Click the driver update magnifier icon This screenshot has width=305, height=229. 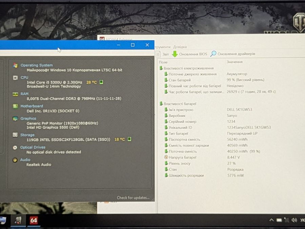tap(213, 53)
